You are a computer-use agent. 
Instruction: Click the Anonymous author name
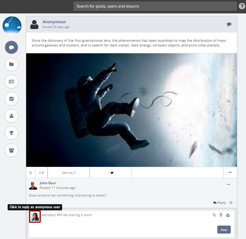54,22
